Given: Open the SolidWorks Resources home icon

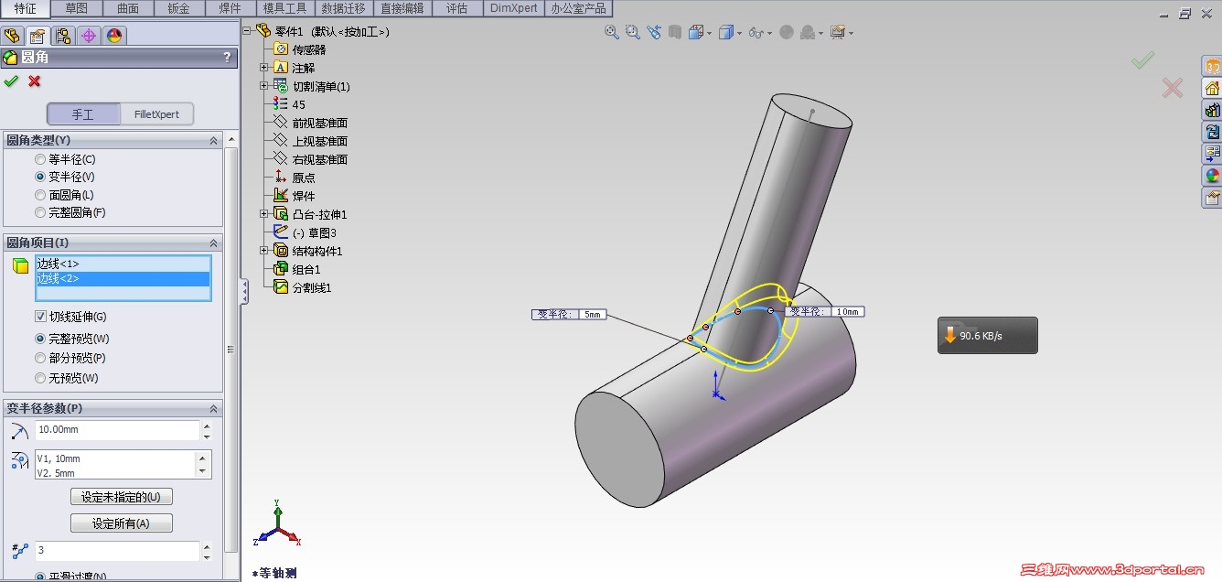Looking at the screenshot, I should coord(1212,88).
